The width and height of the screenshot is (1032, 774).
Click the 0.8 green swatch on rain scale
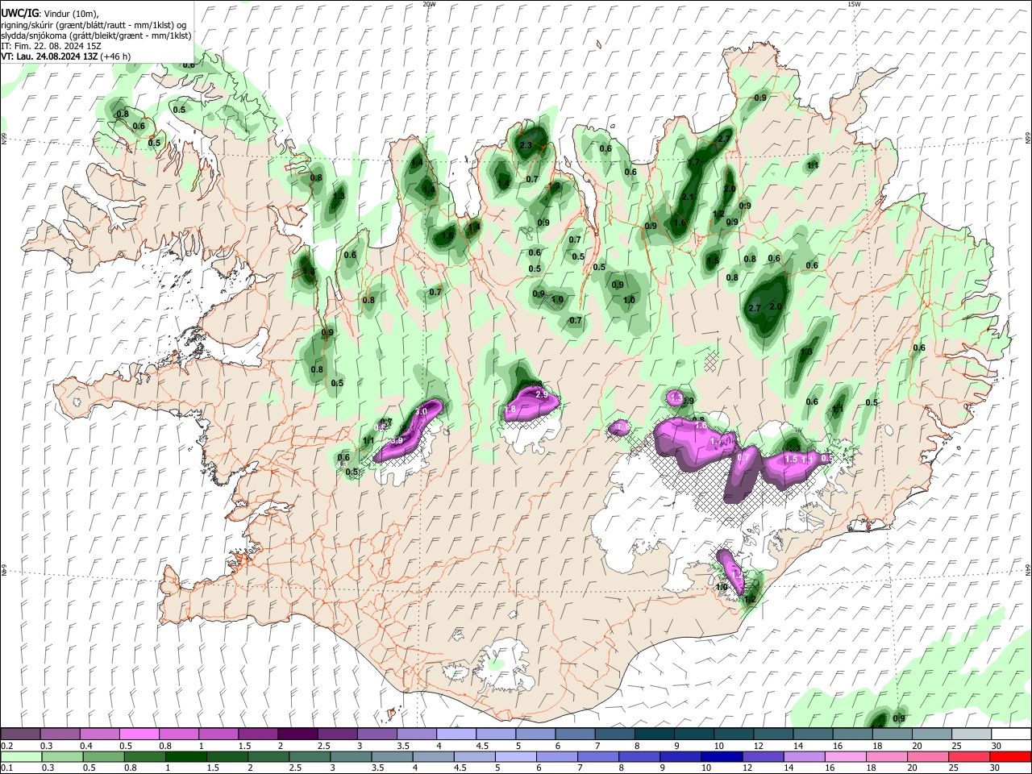pos(144,756)
